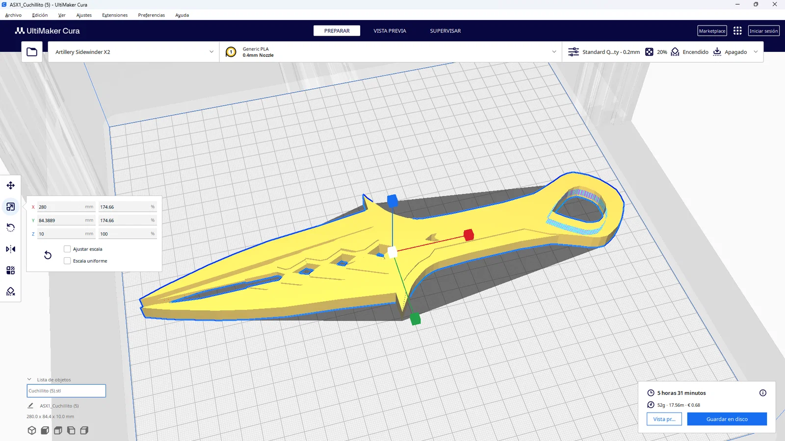This screenshot has height=441, width=785.
Task: Select Cuchillito (5).stl in object list
Action: (66, 391)
